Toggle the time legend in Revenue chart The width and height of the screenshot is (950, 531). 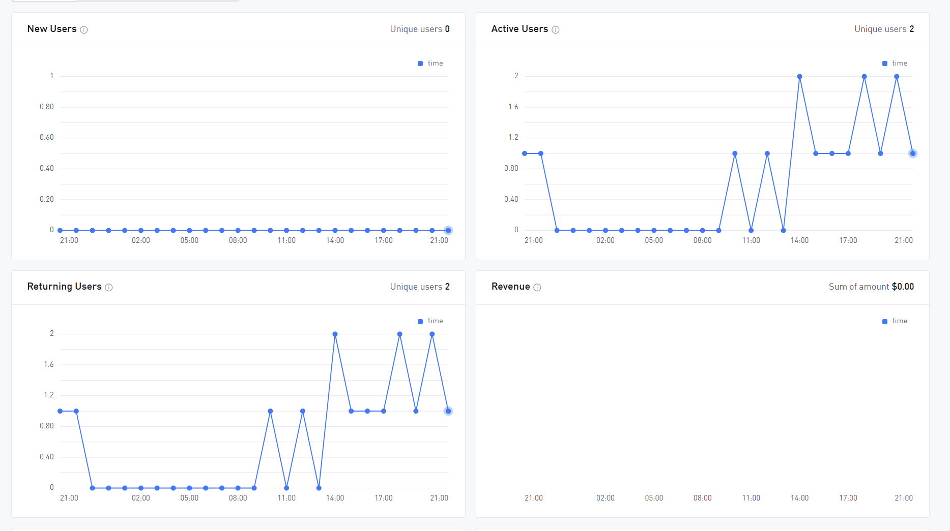[895, 321]
